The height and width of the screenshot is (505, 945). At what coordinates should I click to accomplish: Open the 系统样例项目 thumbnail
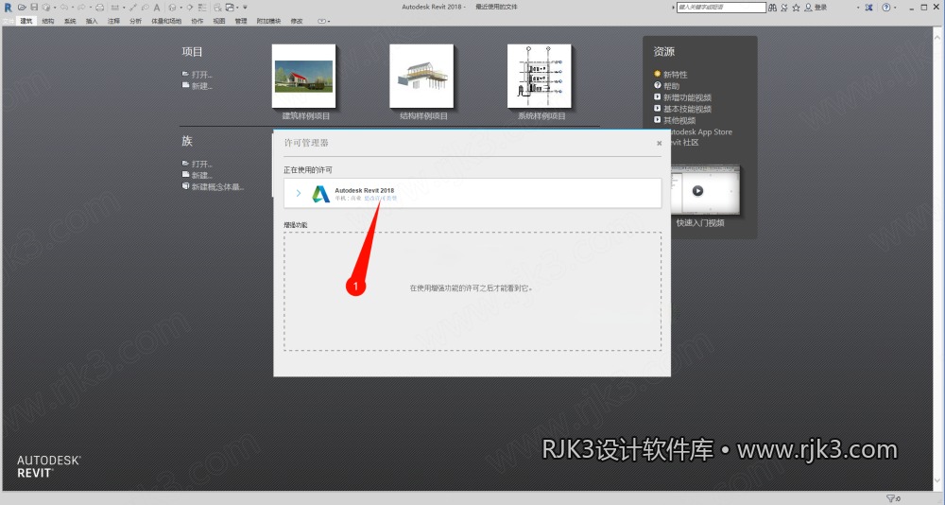[539, 76]
